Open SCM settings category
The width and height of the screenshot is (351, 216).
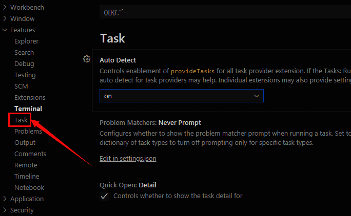(x=21, y=87)
